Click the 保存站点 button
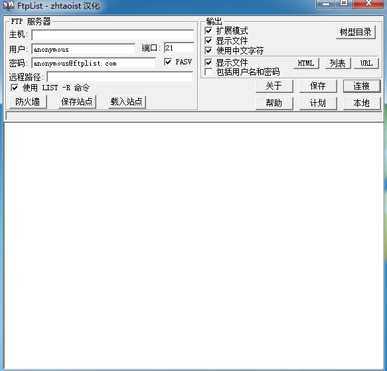This screenshot has height=371, width=387. coord(77,102)
